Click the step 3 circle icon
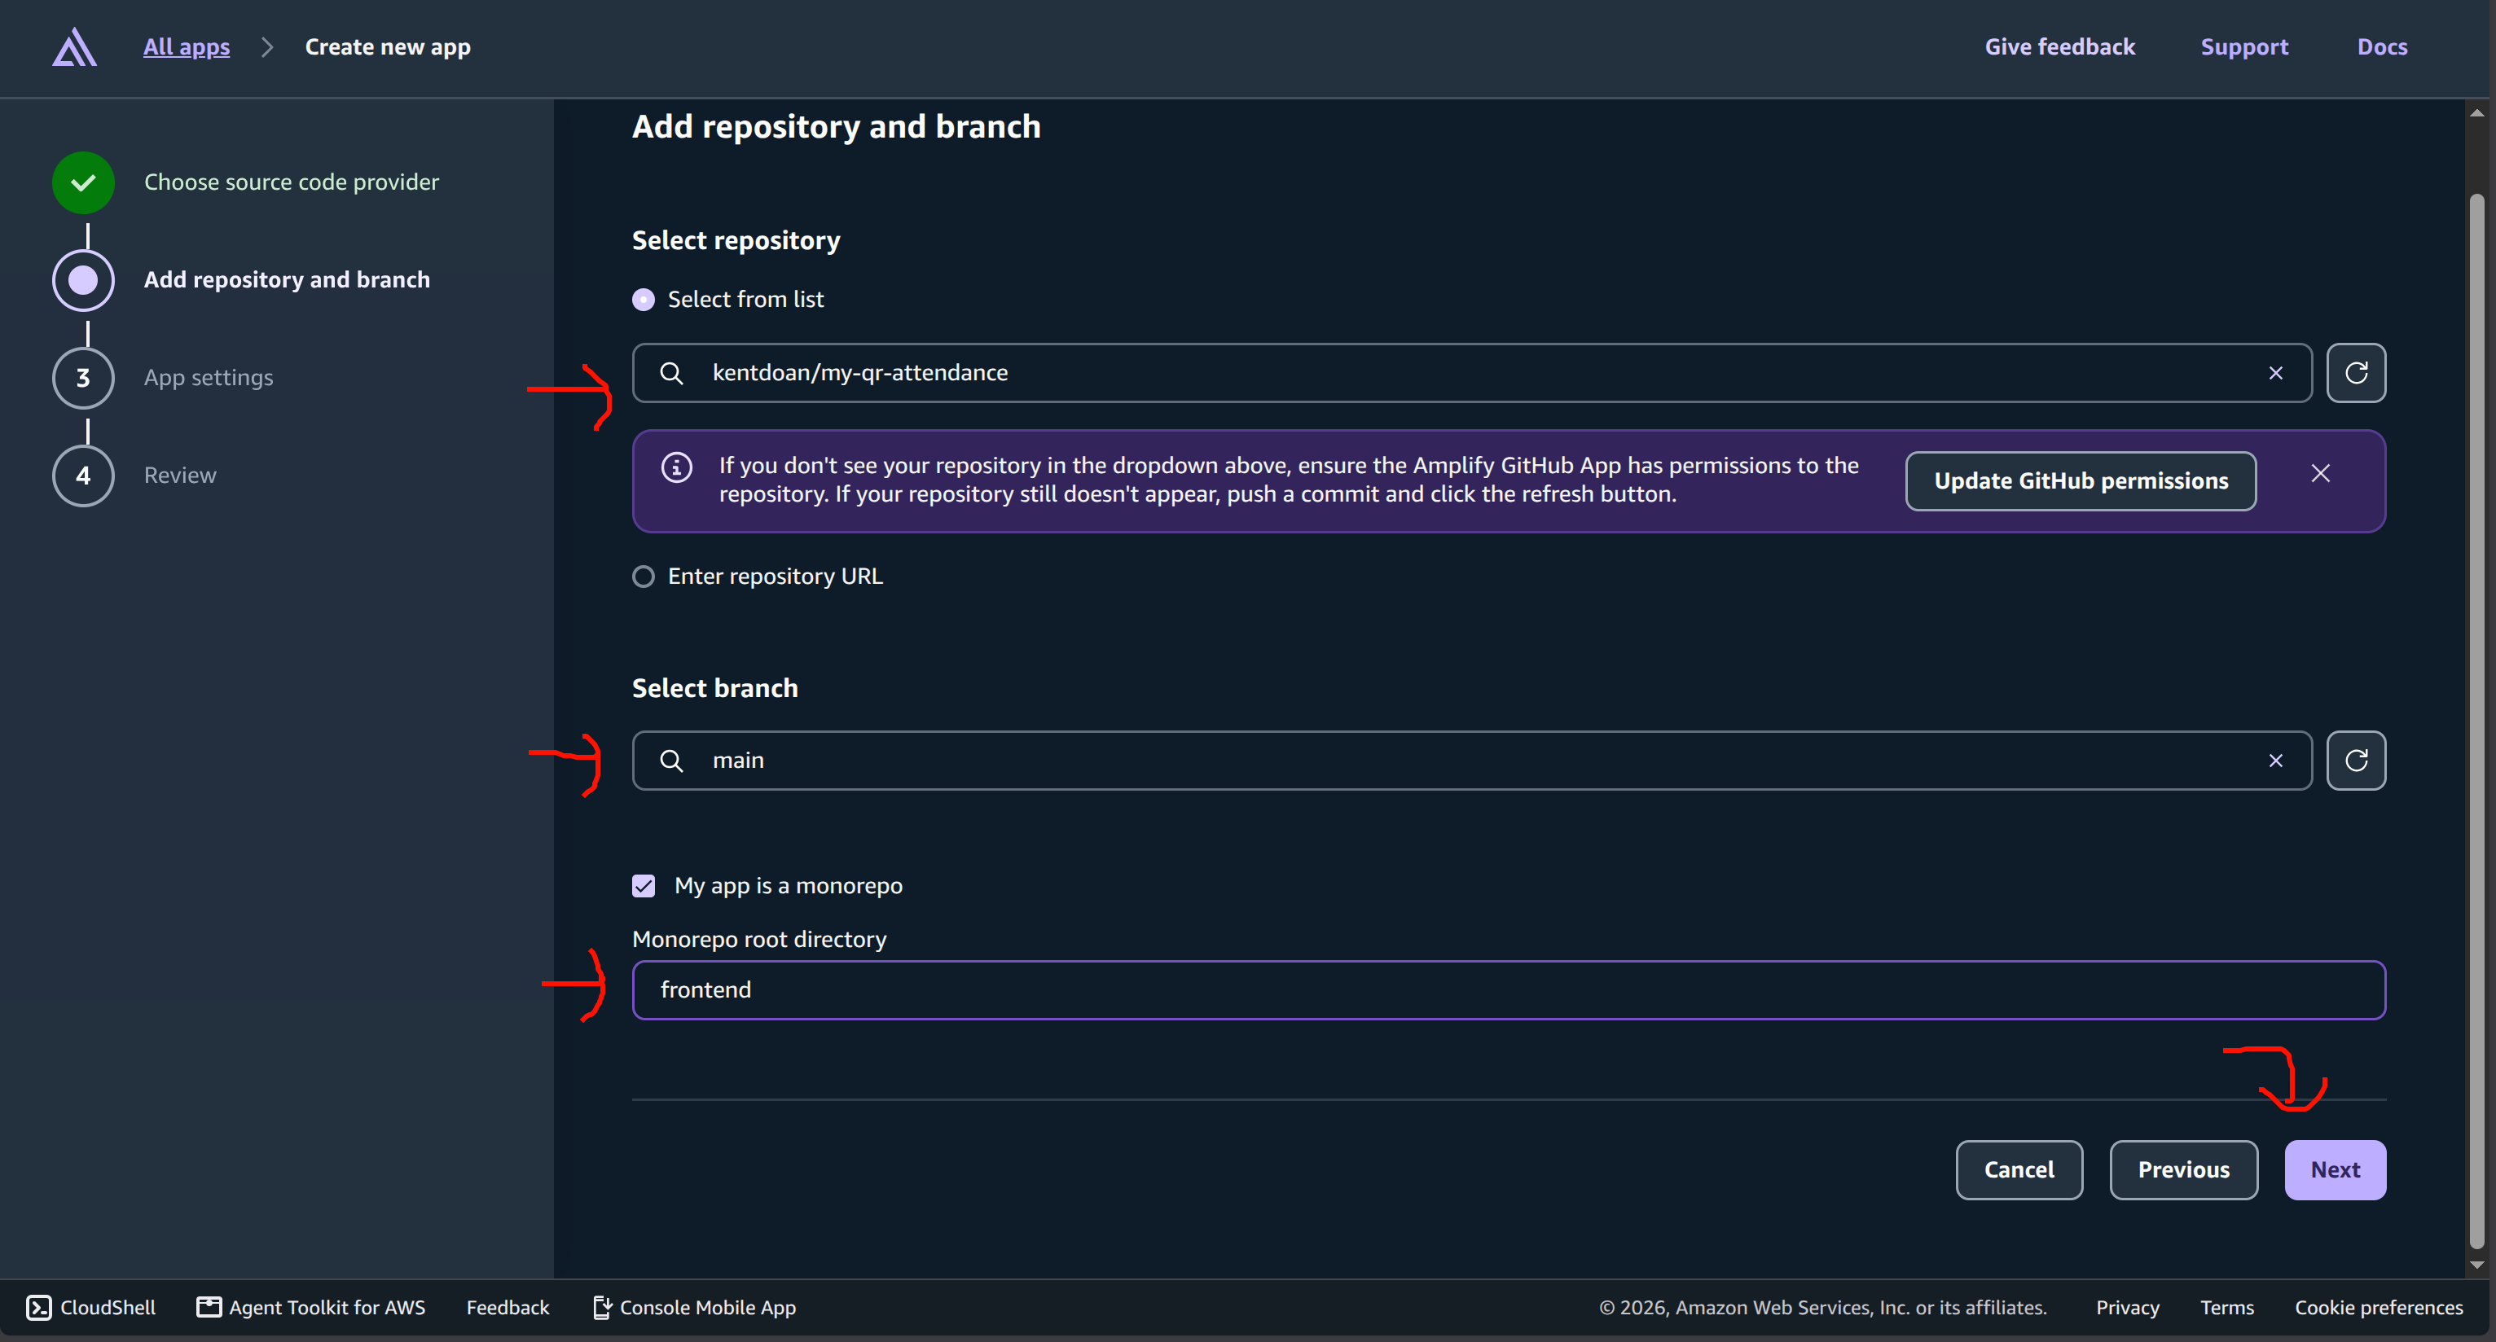The width and height of the screenshot is (2496, 1342). coord(83,378)
